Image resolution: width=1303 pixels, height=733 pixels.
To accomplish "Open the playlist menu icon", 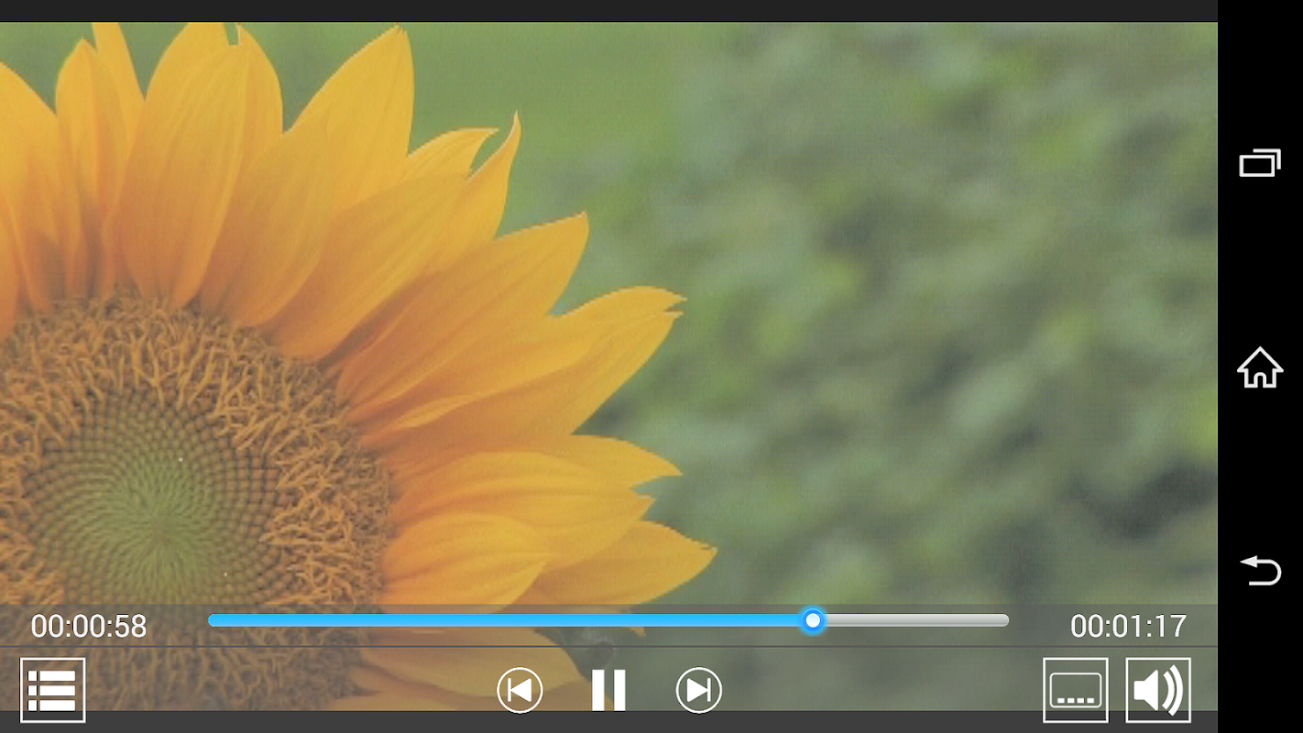I will tap(53, 690).
